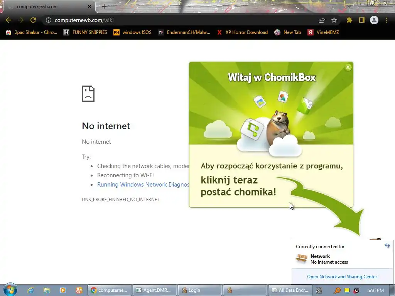Screen dimensions: 395x296
Task: Open the windows ISOS bookmark
Action: pos(133,32)
